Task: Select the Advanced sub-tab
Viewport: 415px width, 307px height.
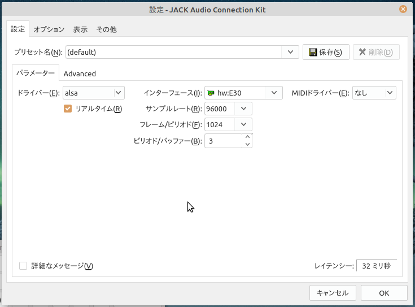Action: [x=80, y=73]
